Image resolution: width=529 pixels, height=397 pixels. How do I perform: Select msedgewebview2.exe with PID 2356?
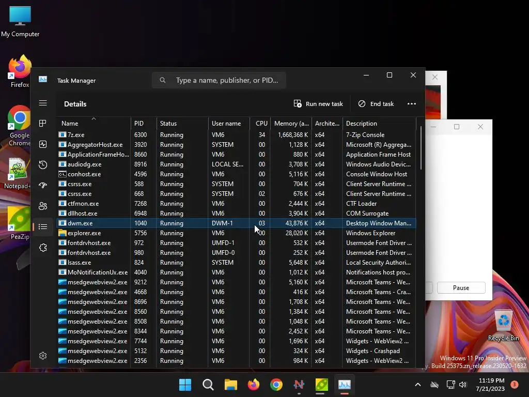pos(237,360)
